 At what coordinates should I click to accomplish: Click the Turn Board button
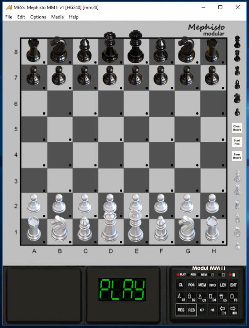[x=237, y=156]
